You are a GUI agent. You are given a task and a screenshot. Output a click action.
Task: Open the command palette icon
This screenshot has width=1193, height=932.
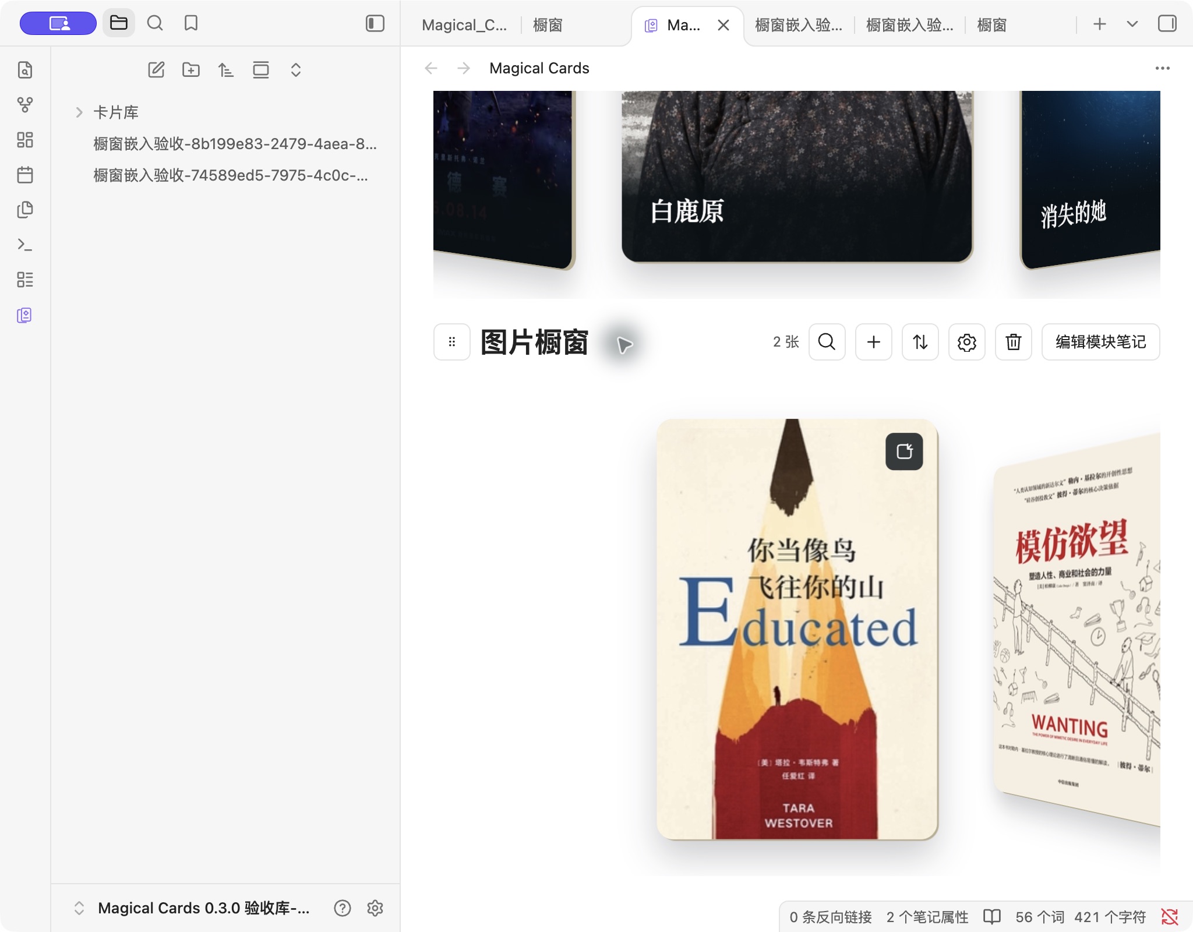(25, 245)
